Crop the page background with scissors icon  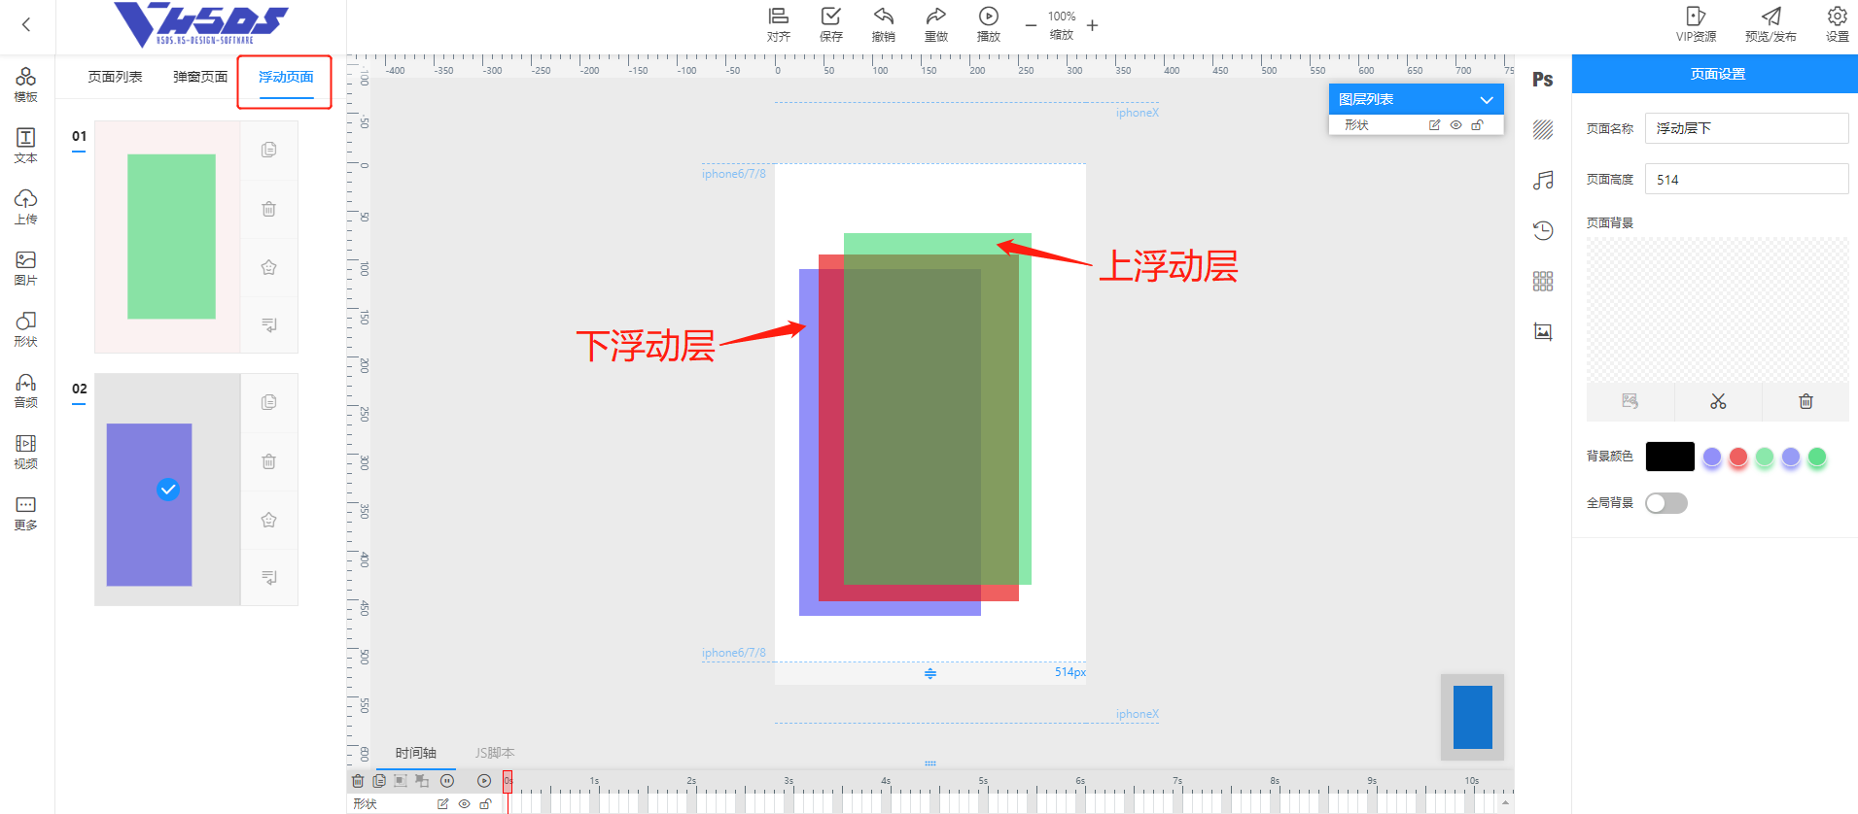tap(1718, 401)
